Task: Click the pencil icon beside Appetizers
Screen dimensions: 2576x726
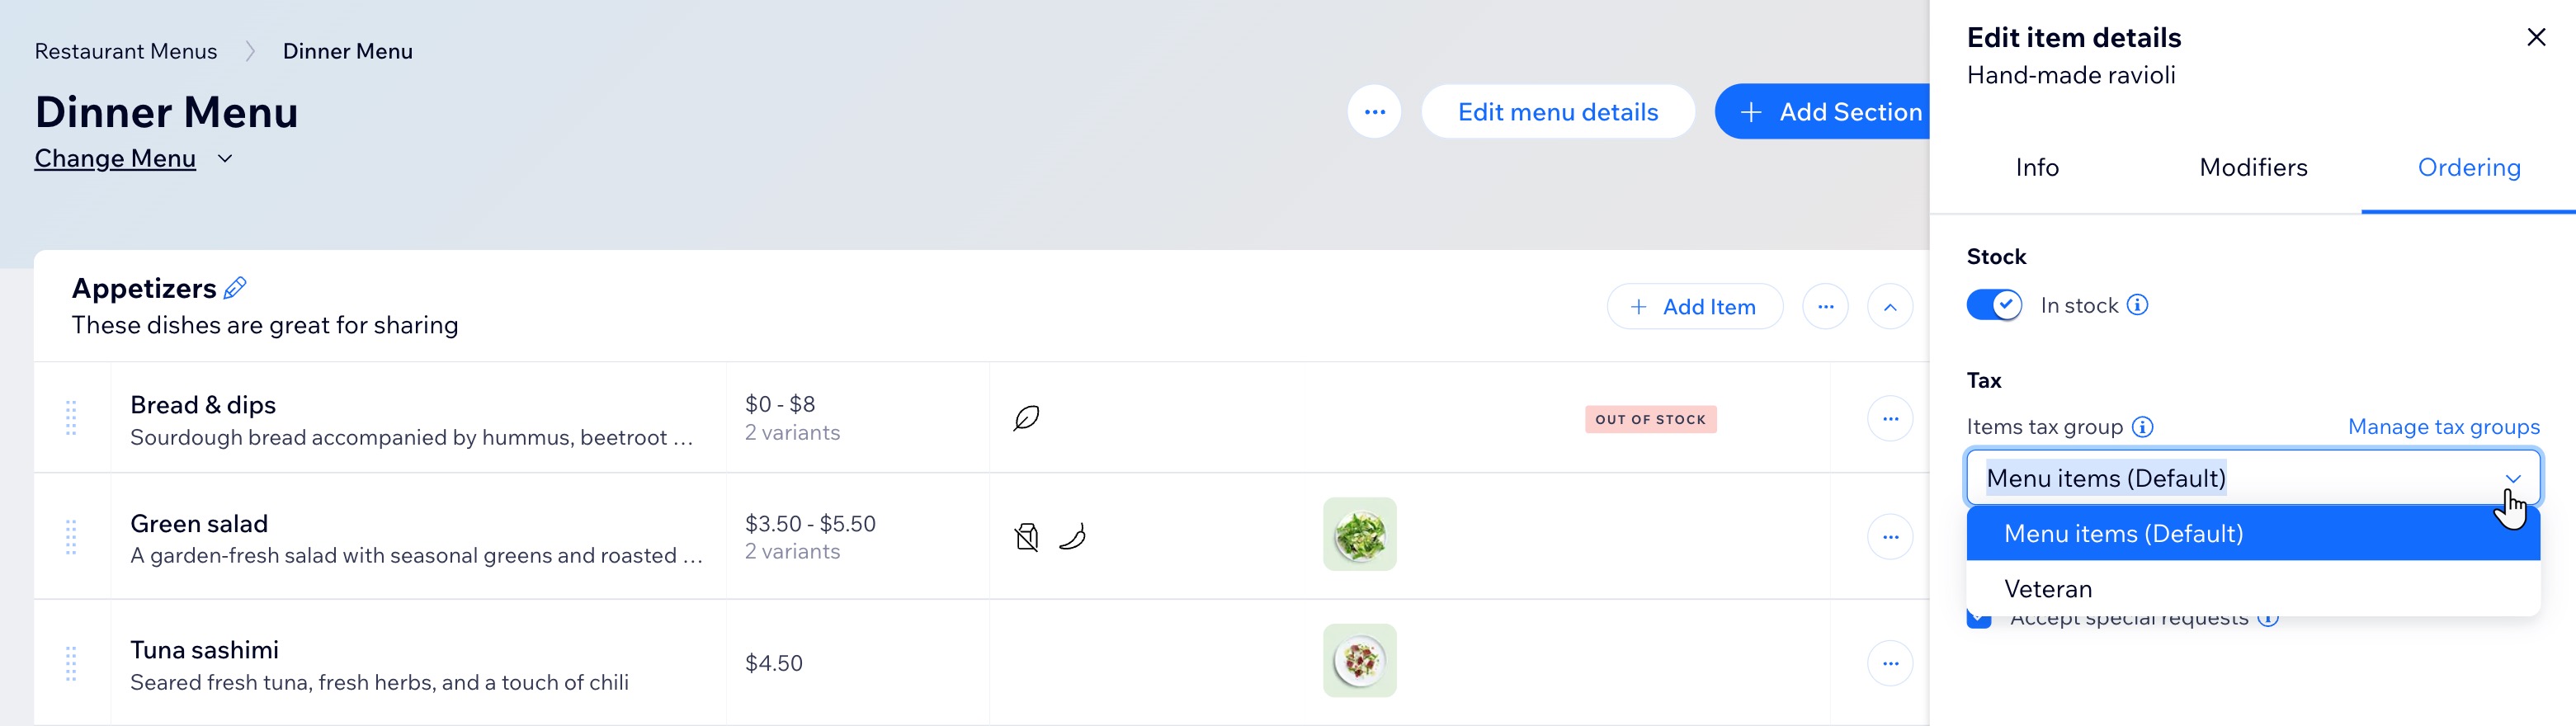Action: pyautogui.click(x=235, y=288)
